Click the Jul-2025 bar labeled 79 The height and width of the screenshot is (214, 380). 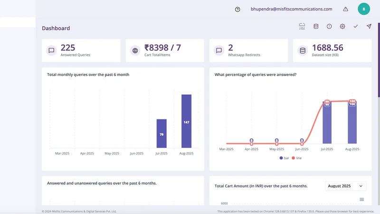coord(161,134)
